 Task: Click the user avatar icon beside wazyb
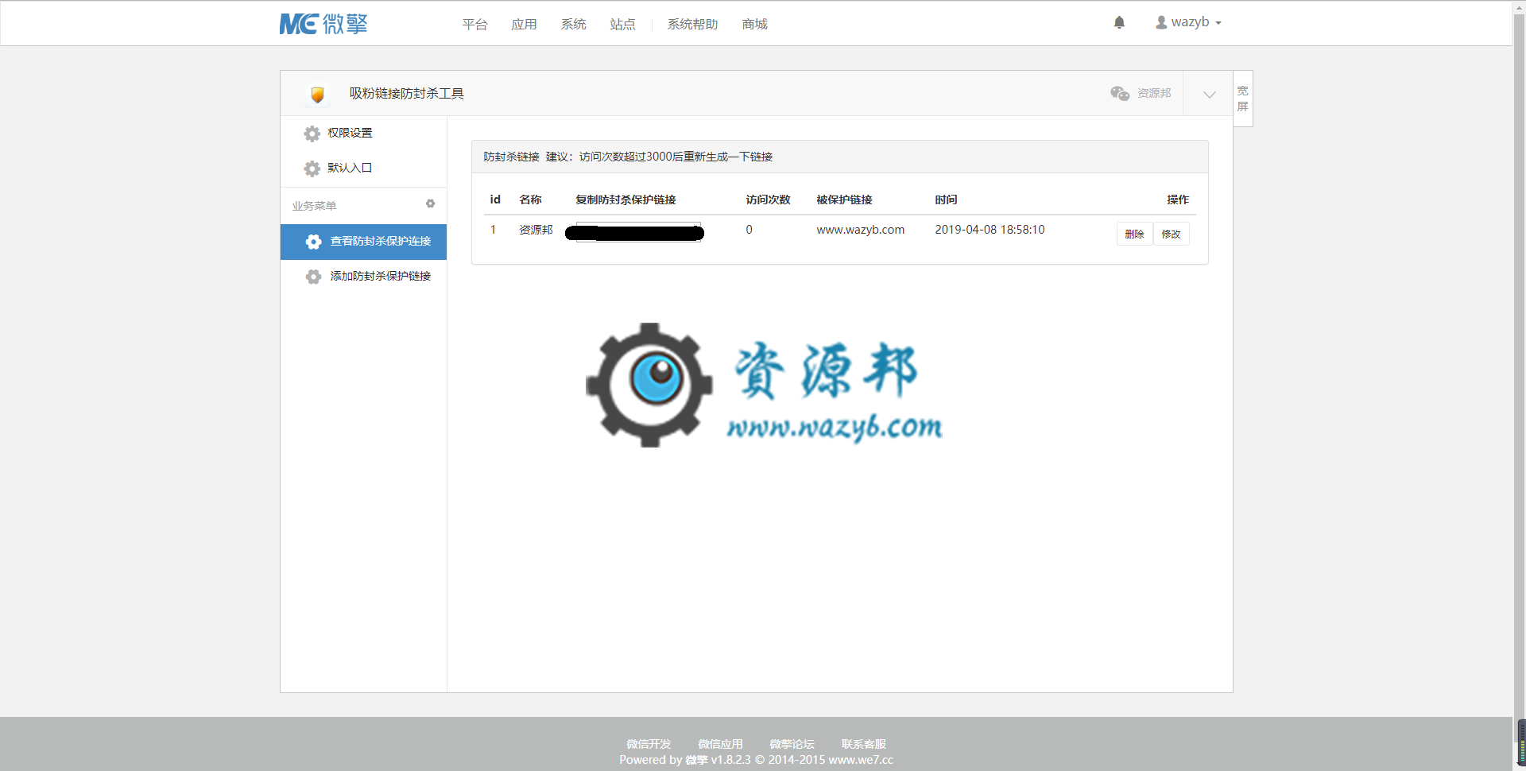tap(1161, 22)
